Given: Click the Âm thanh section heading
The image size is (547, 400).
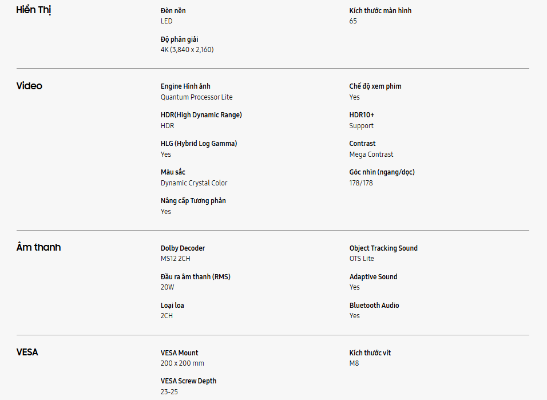Looking at the screenshot, I should 38,247.
